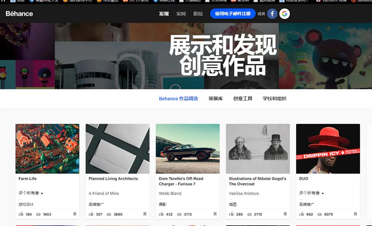Expand DUO's 多个所有者 owners dropdown
The height and width of the screenshot is (226, 372).
(x=312, y=193)
